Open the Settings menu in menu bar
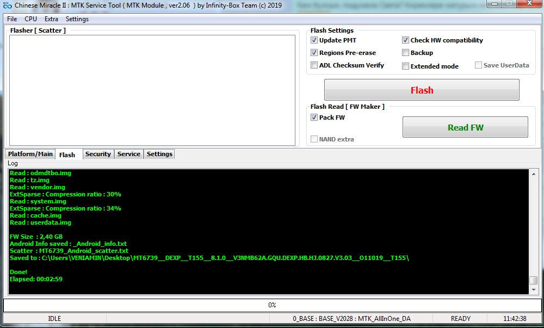Image resolution: width=544 pixels, height=328 pixels. coord(77,19)
